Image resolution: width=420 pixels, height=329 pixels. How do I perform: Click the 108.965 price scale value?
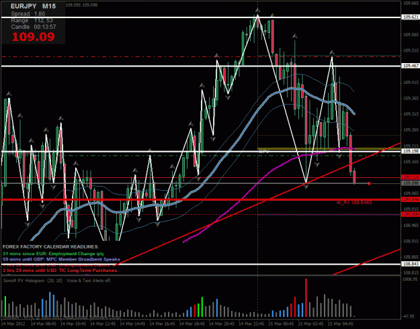click(411, 225)
